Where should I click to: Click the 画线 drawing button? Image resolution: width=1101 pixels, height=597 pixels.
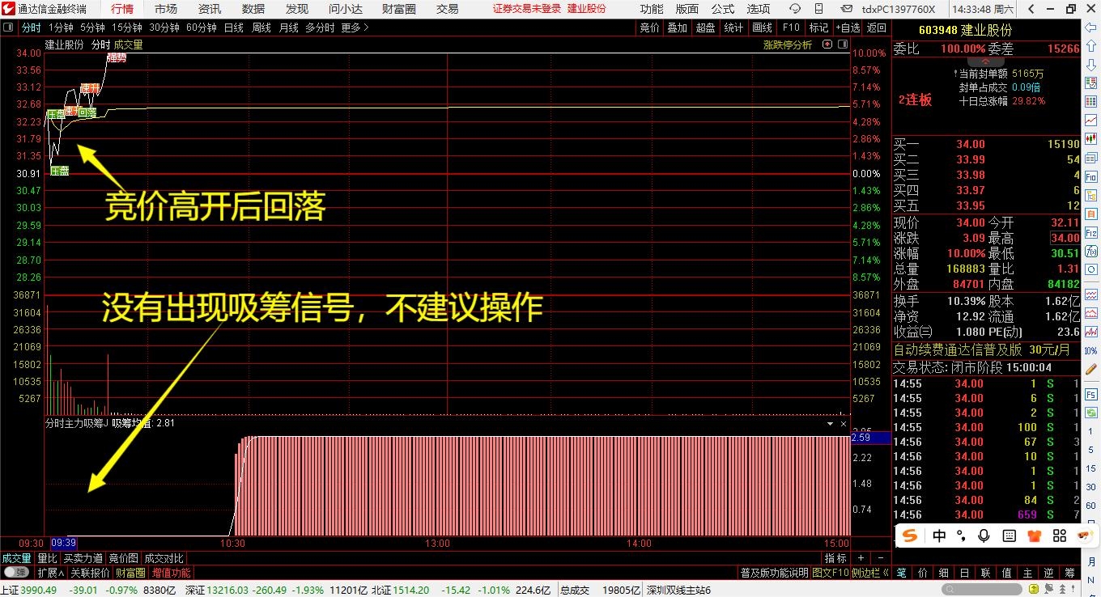762,28
